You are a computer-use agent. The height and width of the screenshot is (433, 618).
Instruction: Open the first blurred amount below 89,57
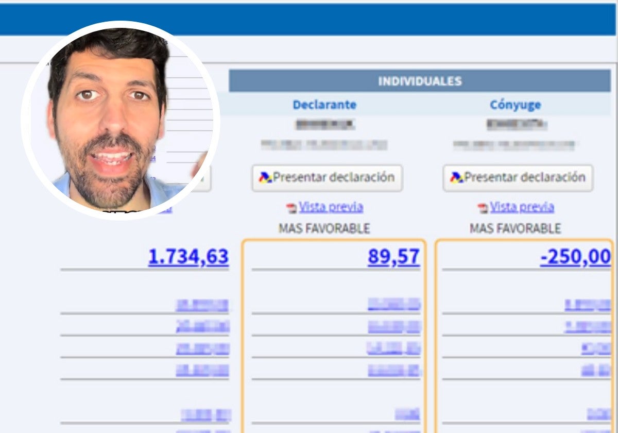(393, 305)
